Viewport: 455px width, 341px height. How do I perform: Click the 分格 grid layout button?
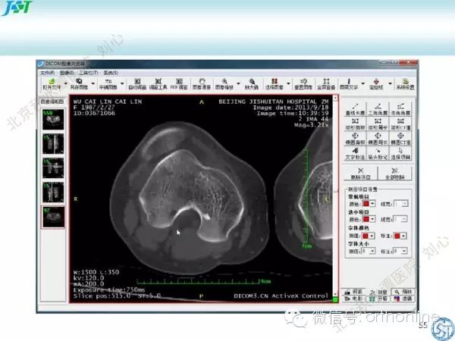point(379,299)
